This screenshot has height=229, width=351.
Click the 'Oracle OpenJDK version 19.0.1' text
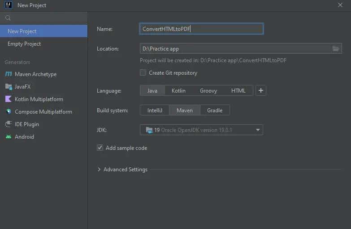(196, 130)
